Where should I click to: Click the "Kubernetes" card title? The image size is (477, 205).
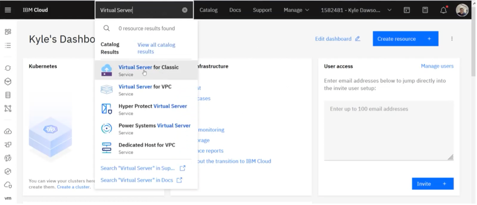pyautogui.click(x=43, y=66)
